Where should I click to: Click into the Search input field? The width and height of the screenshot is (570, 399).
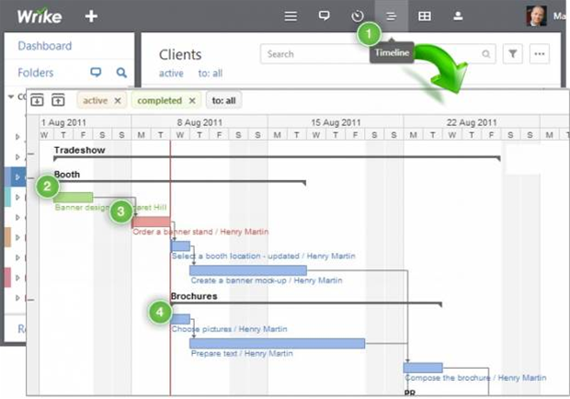[368, 54]
